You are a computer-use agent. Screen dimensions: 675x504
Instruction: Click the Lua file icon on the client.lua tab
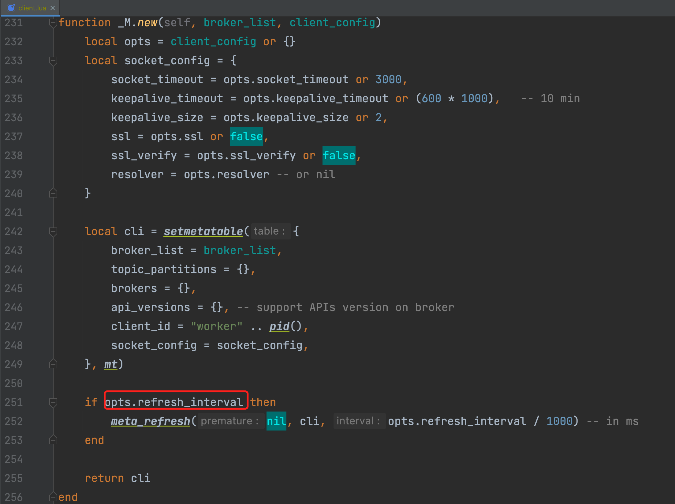pyautogui.click(x=12, y=8)
